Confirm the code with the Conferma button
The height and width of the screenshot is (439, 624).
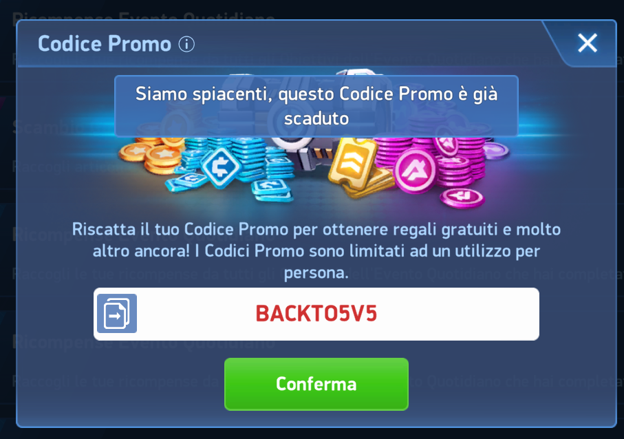coord(316,384)
